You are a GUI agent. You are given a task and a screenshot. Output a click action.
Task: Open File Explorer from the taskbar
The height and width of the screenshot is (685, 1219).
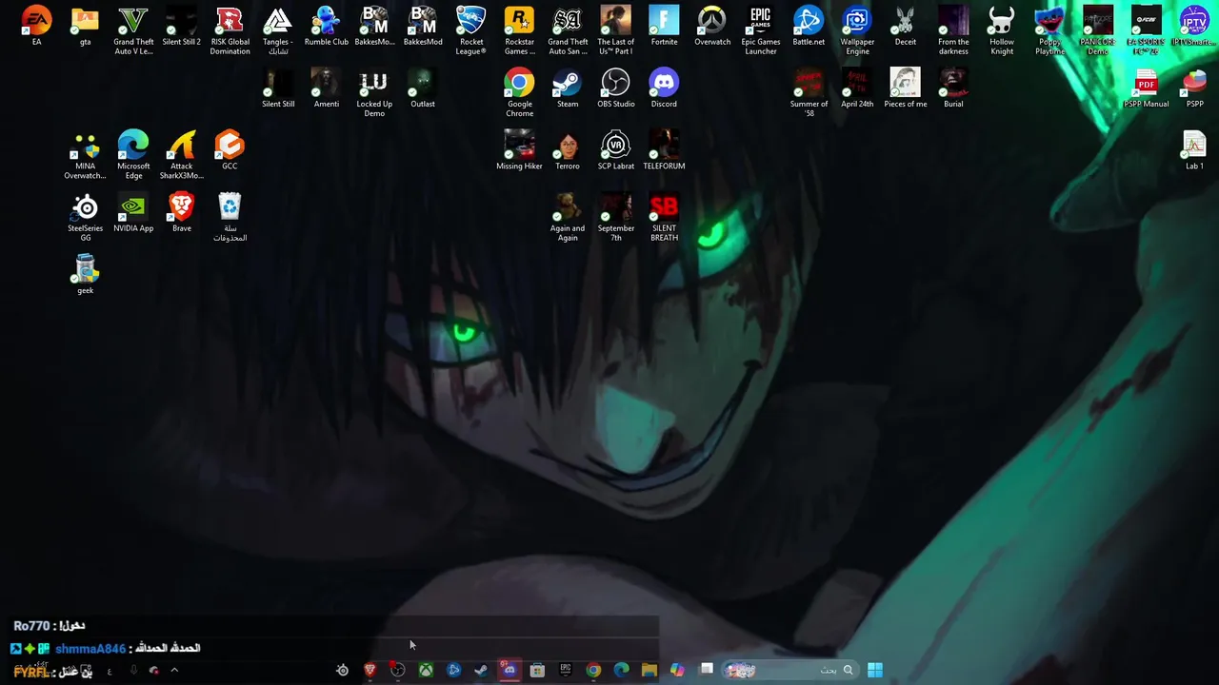(x=649, y=671)
